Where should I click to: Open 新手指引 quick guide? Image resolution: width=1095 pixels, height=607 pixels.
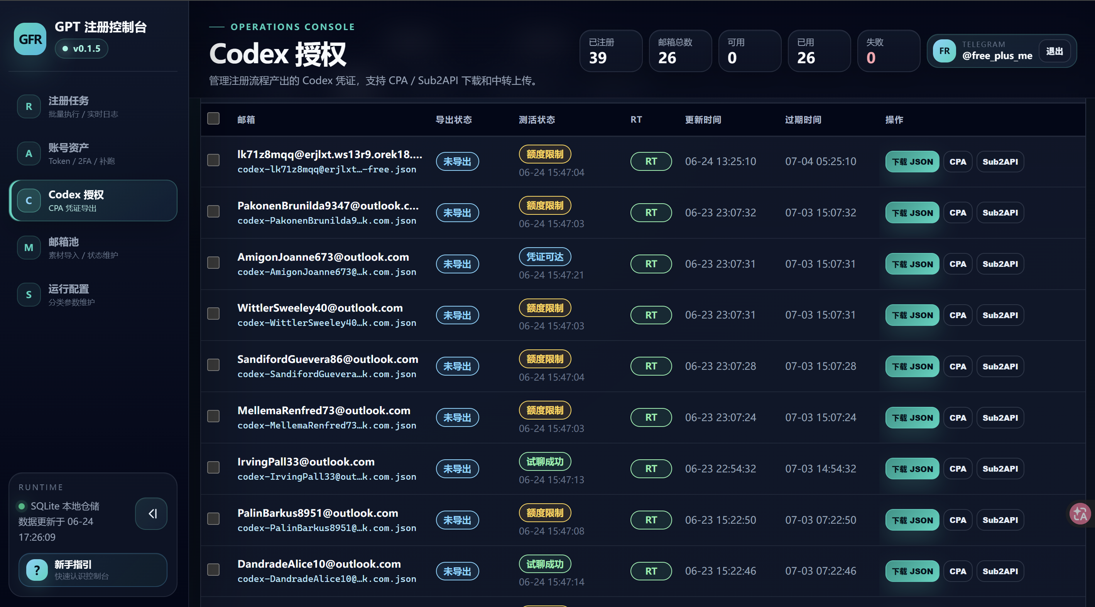[x=93, y=570]
